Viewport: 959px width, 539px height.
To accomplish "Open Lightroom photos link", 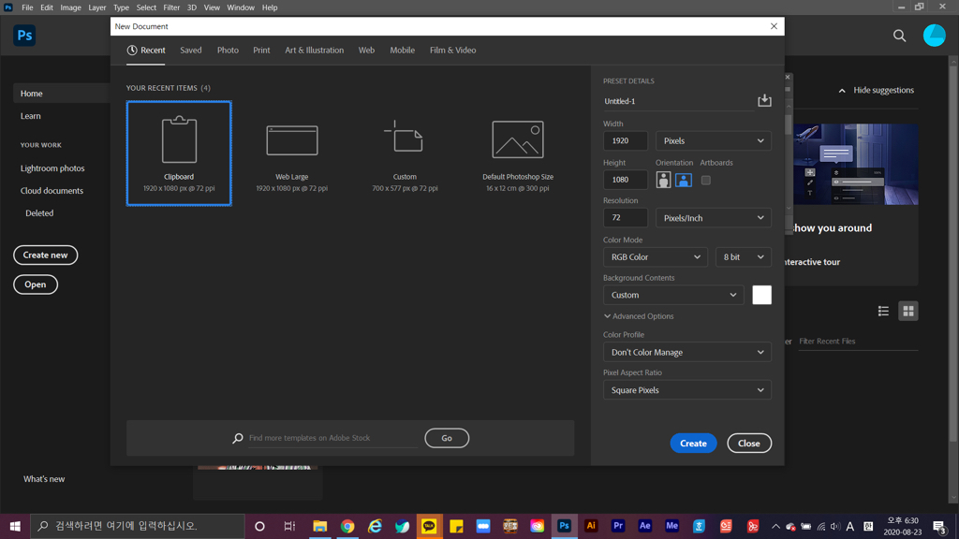I will tap(52, 168).
